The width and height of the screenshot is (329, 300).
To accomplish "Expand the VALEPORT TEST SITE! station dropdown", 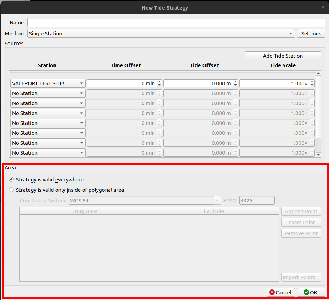I will pos(48,83).
